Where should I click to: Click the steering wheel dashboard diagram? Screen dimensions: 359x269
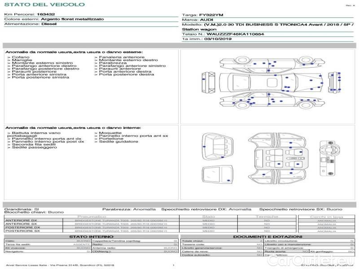[x=330, y=158]
